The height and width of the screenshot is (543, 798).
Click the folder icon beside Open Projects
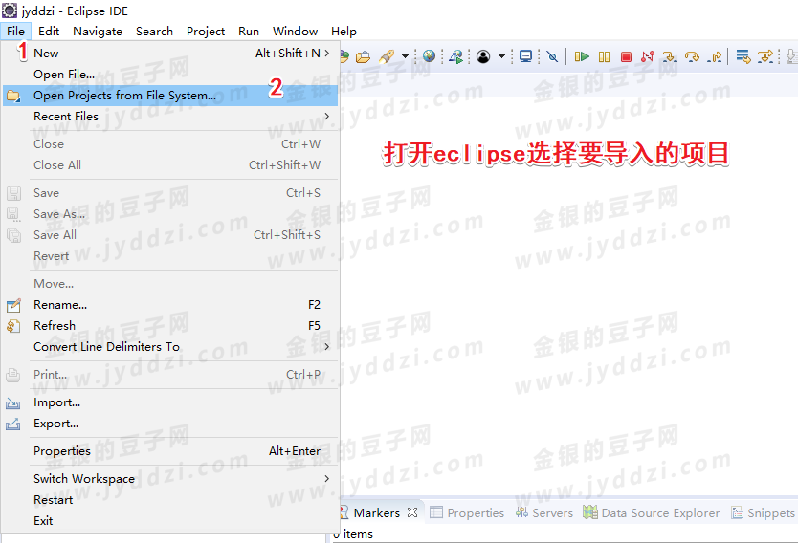13,96
